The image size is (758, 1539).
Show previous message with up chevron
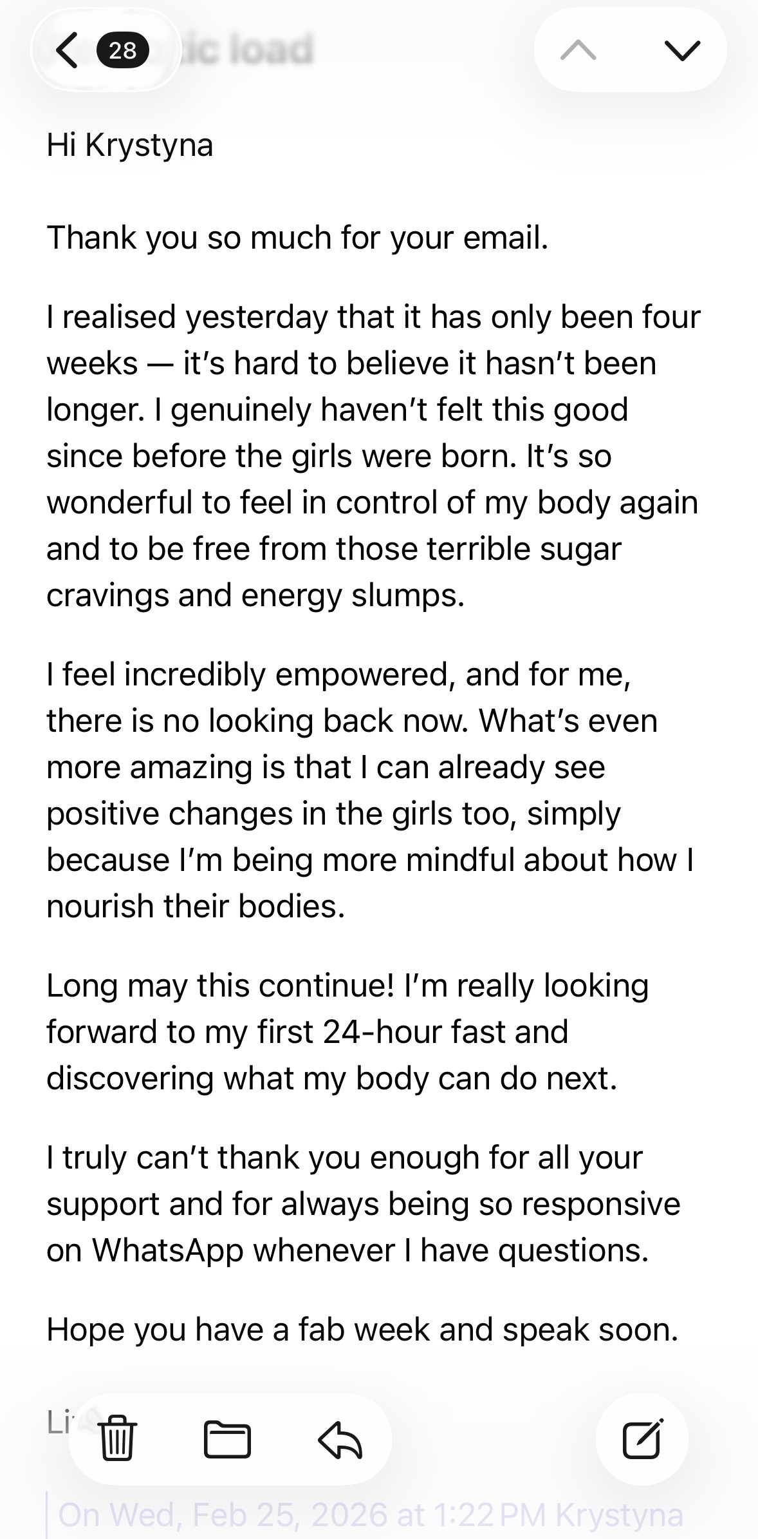578,50
